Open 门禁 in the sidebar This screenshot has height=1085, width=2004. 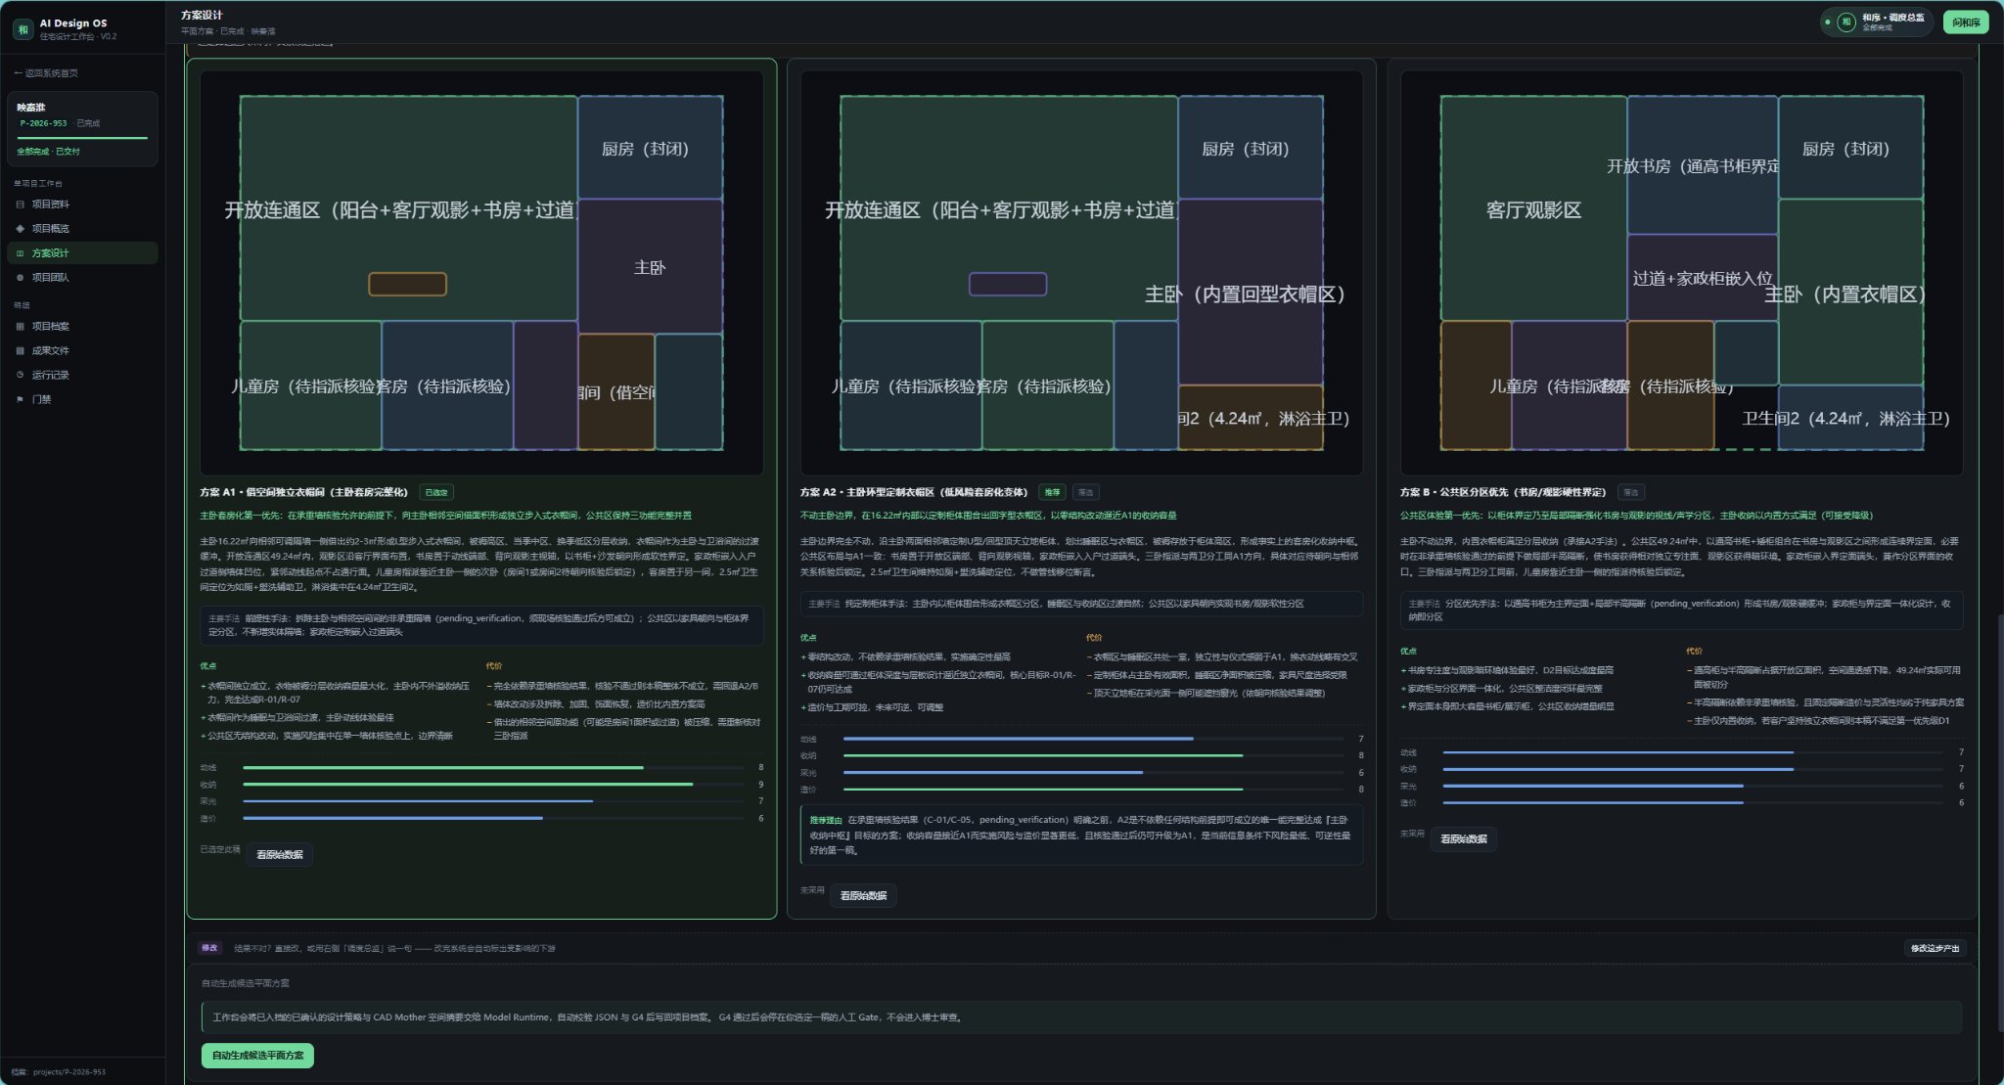[83, 399]
